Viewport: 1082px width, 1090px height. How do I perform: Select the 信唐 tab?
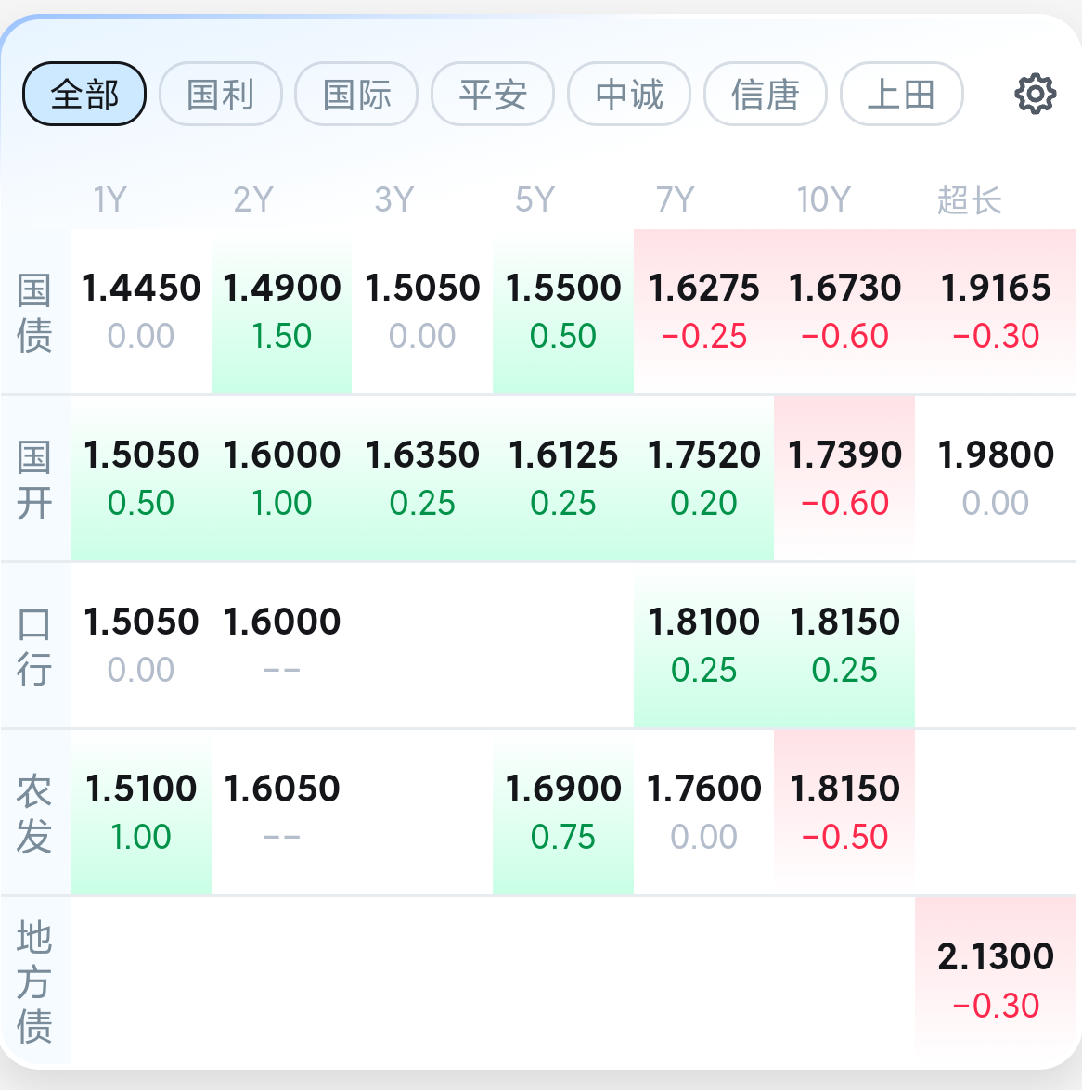pyautogui.click(x=766, y=94)
